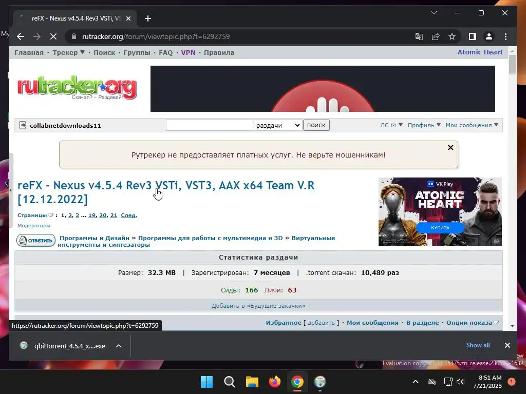Open volume control in system tray
Screen dimensions: 526x394
tap(460, 382)
